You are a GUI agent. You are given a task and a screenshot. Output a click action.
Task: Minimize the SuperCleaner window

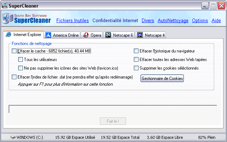[205, 6]
